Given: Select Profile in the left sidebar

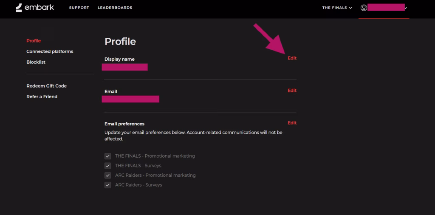Looking at the screenshot, I should click(x=34, y=41).
